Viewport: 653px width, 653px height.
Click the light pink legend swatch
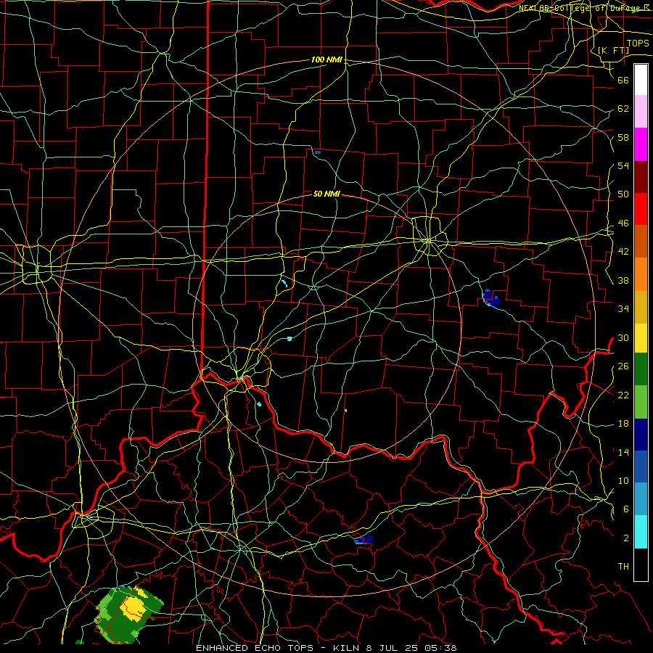tap(641, 111)
